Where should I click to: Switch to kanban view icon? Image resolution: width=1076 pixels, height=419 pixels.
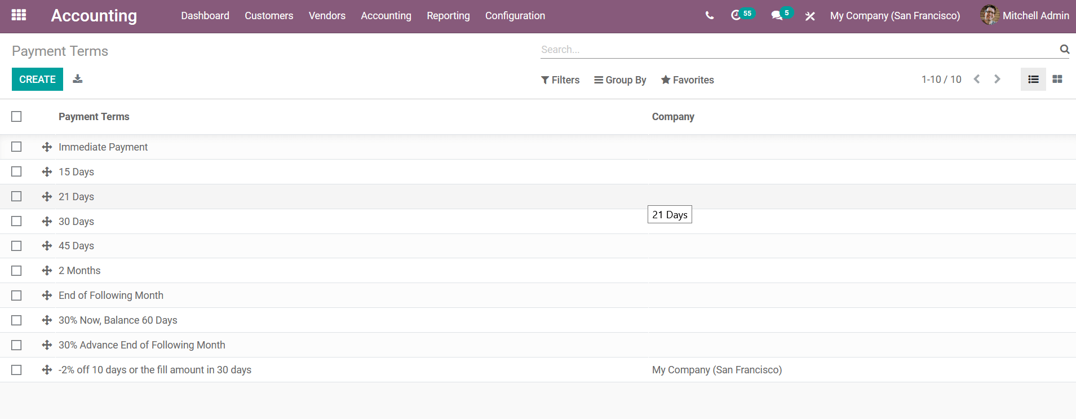pos(1057,80)
